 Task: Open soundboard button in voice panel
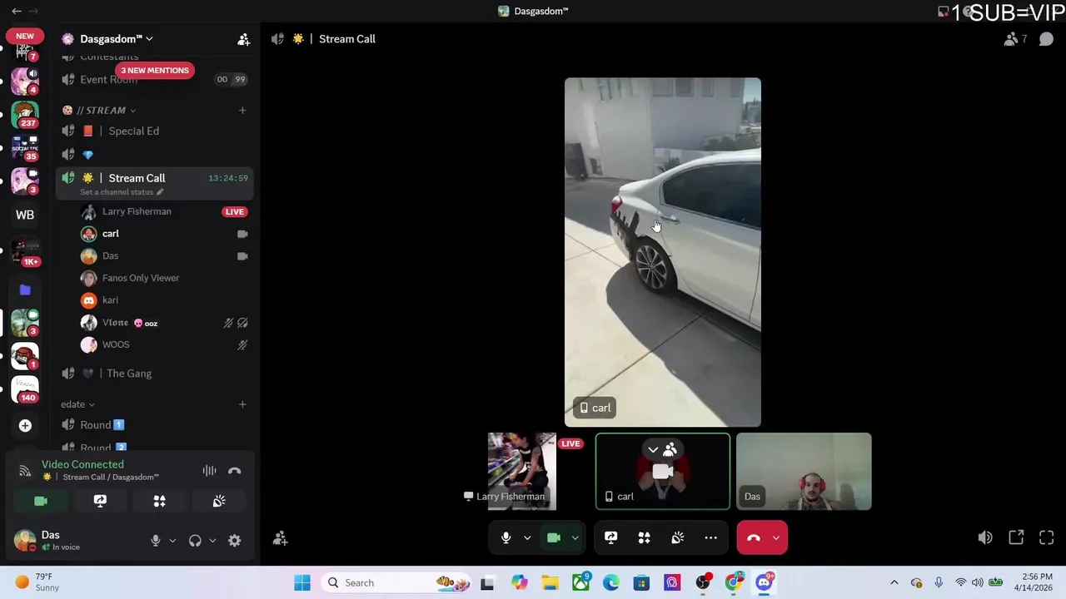tap(219, 501)
